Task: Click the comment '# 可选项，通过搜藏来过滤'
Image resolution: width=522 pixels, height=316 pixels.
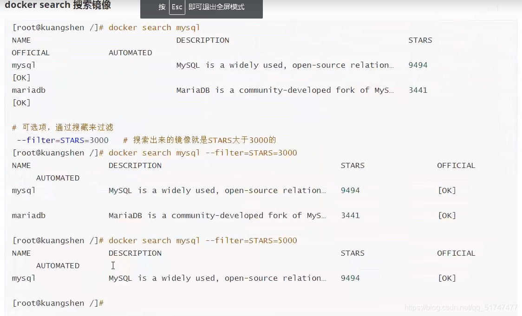Action: pyautogui.click(x=63, y=128)
